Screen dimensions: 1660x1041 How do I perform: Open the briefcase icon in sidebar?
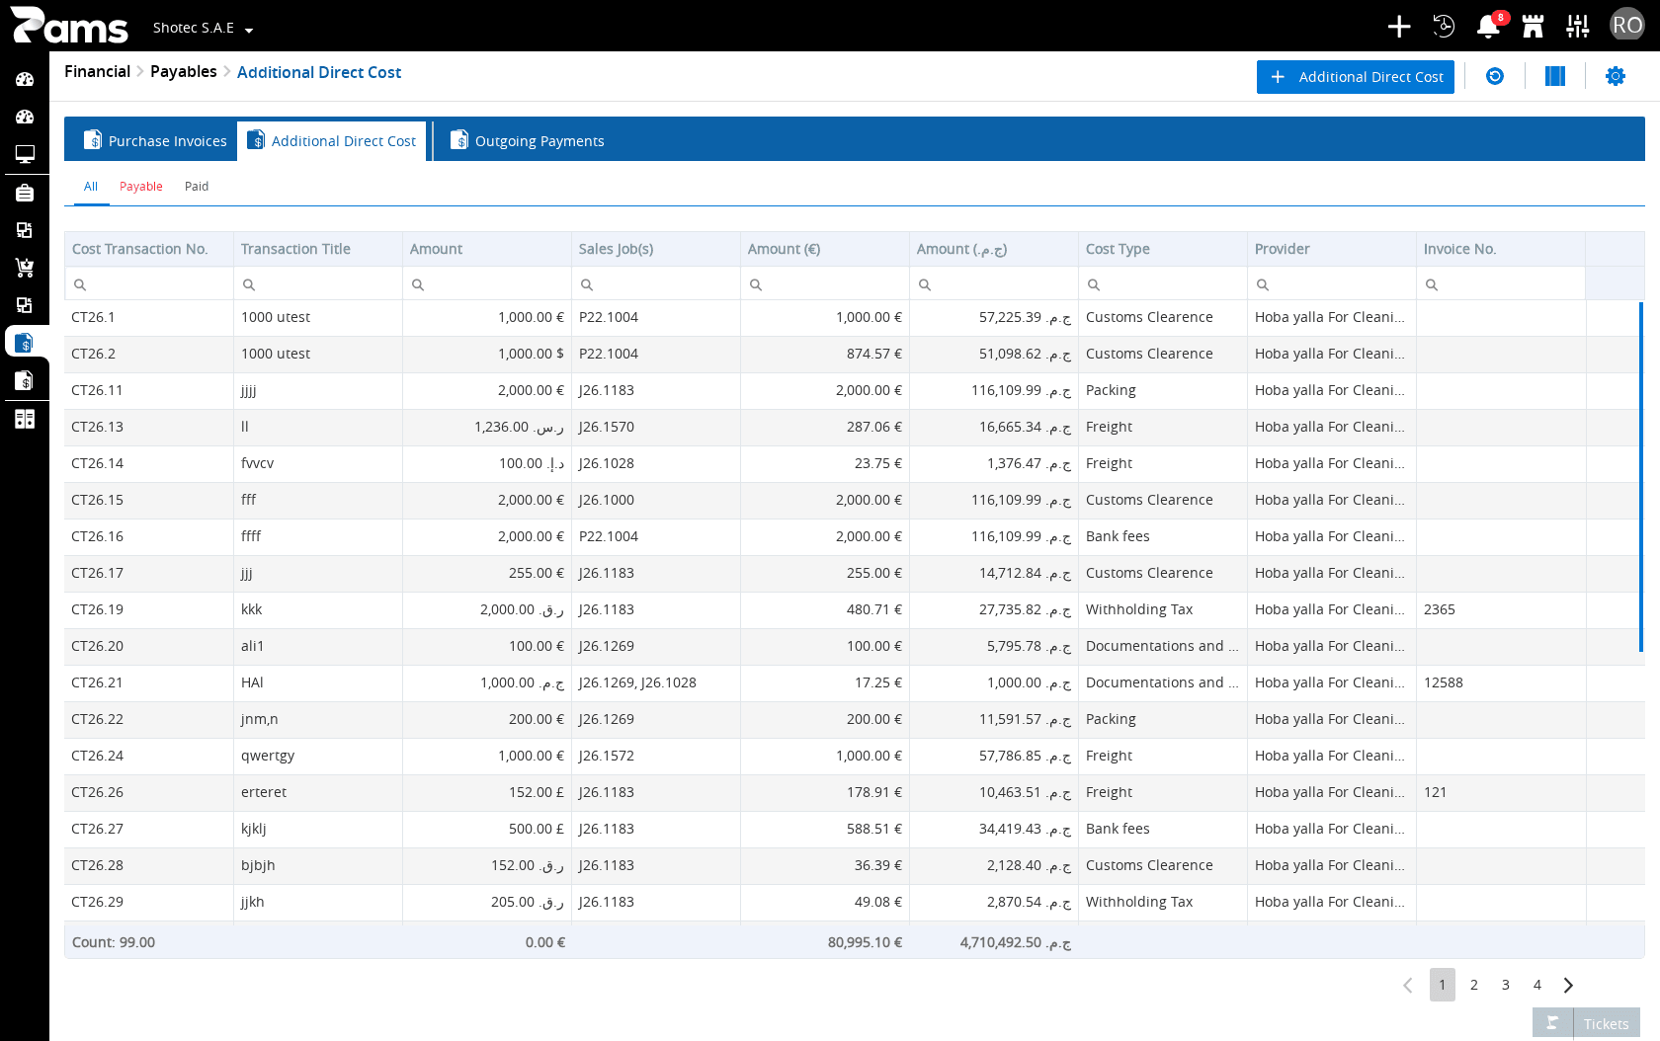pos(25,193)
